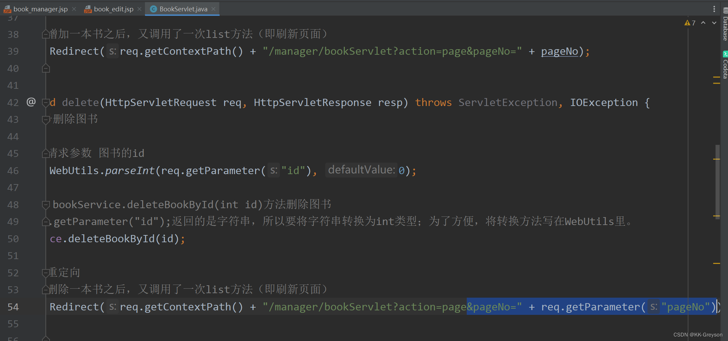Viewport: 728px width, 341px height.
Task: Click parseInt method call on line 46
Action: pos(130,171)
